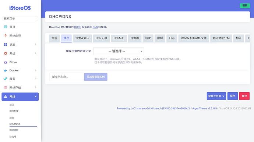The width and height of the screenshot is (254, 142).
Task: Open the 网口配置 submenu item
Action: click(x=14, y=111)
